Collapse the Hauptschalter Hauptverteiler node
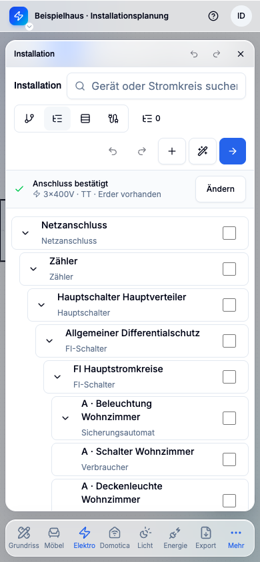This screenshot has width=260, height=562. 41,305
